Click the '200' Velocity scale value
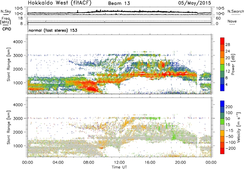The width and height of the screenshot is (244, 169). pyautogui.click(x=229, y=107)
